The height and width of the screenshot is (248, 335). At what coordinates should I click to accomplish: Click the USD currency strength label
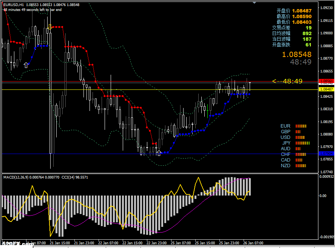(x=286, y=137)
